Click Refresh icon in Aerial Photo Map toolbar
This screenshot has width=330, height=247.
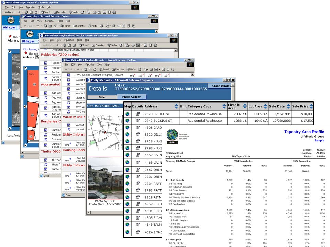coord(31,12)
